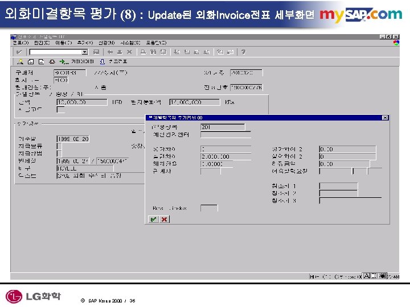The image size is (410, 307).
Task: Click the G/L account field at upper right
Action: (246, 73)
